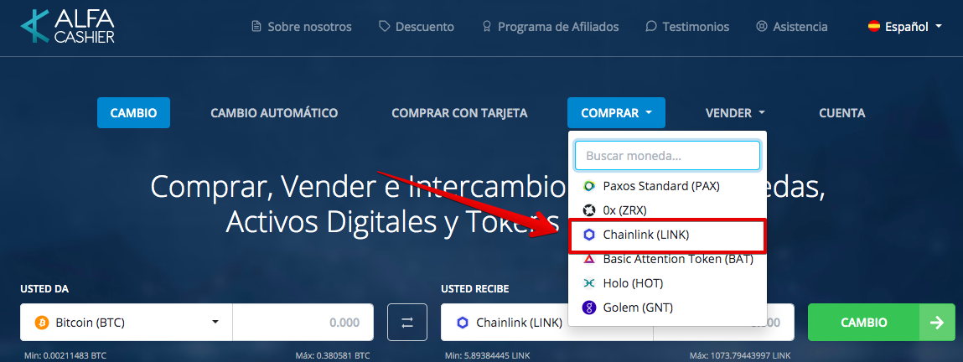Click the 0x ZRX coin icon
963x362 pixels.
pos(589,210)
